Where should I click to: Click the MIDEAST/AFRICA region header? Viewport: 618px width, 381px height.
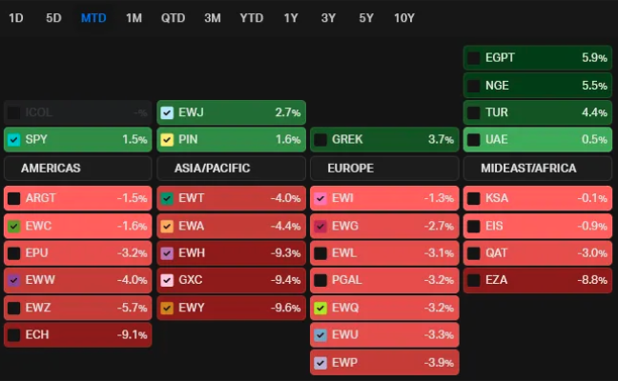pyautogui.click(x=538, y=169)
